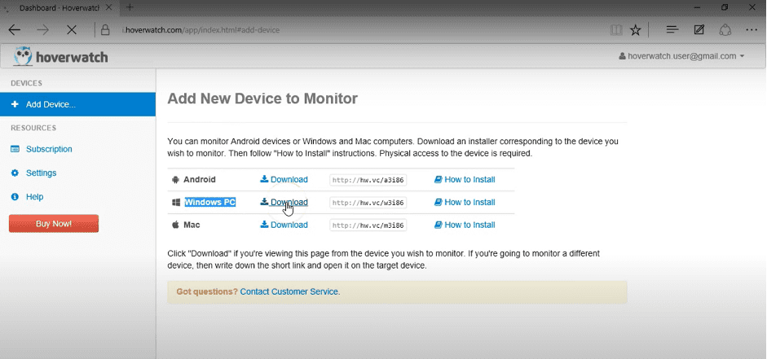
Task: Click the Mac device label
Action: click(x=192, y=225)
